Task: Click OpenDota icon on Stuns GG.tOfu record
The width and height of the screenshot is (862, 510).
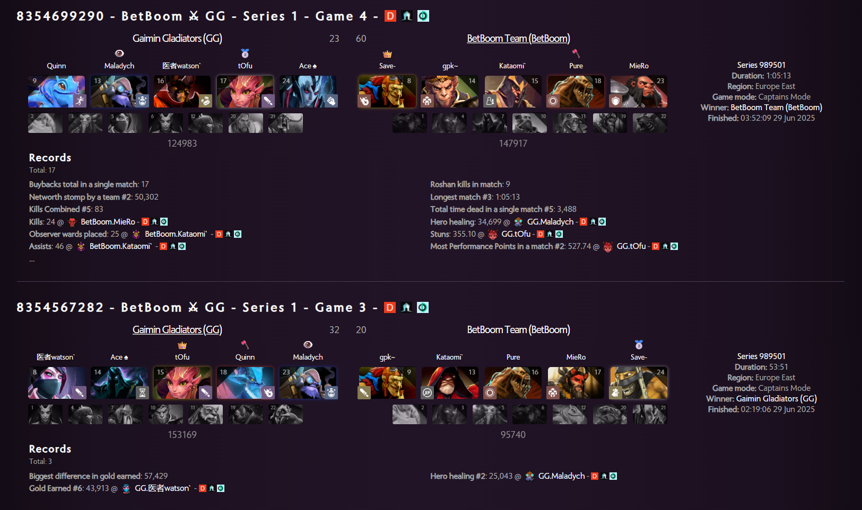Action: click(559, 234)
